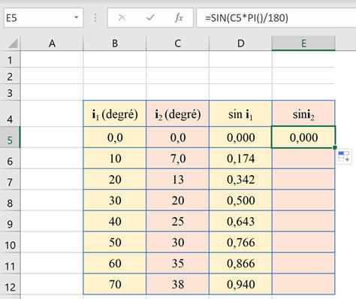The width and height of the screenshot is (356, 299).
Task: Select row 8 header
Action: 10,201
